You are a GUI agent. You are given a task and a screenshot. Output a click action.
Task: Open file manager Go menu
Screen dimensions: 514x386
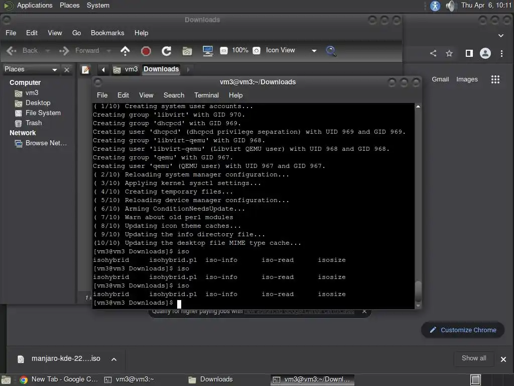(x=76, y=33)
